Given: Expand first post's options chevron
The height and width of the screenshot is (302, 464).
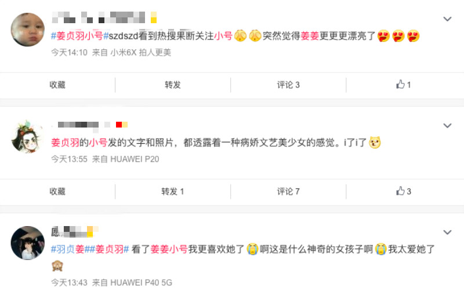Looking at the screenshot, I should point(447,19).
